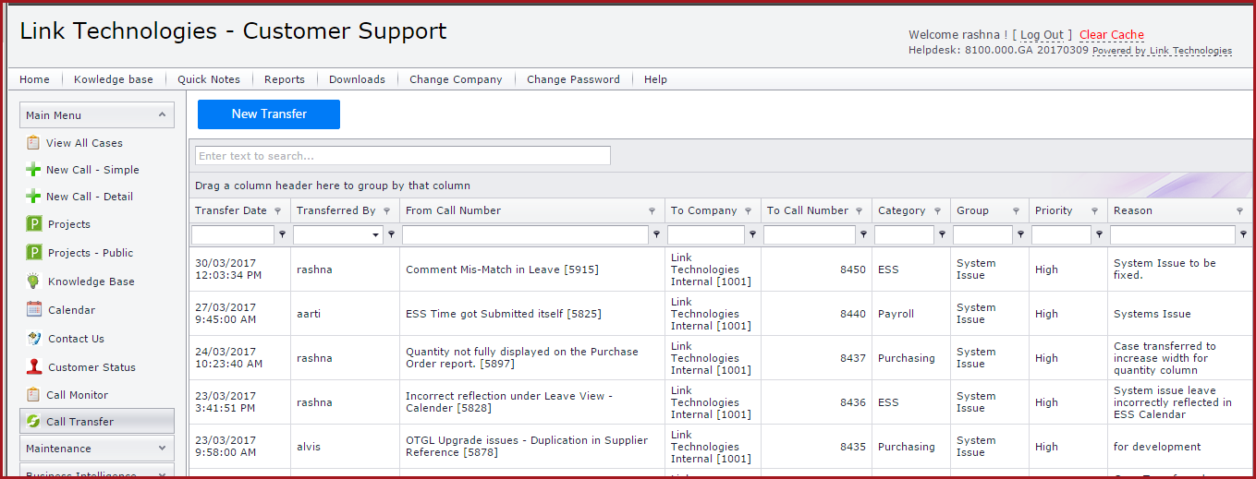Click the for development reason cell
The image size is (1256, 479).
coord(1180,447)
